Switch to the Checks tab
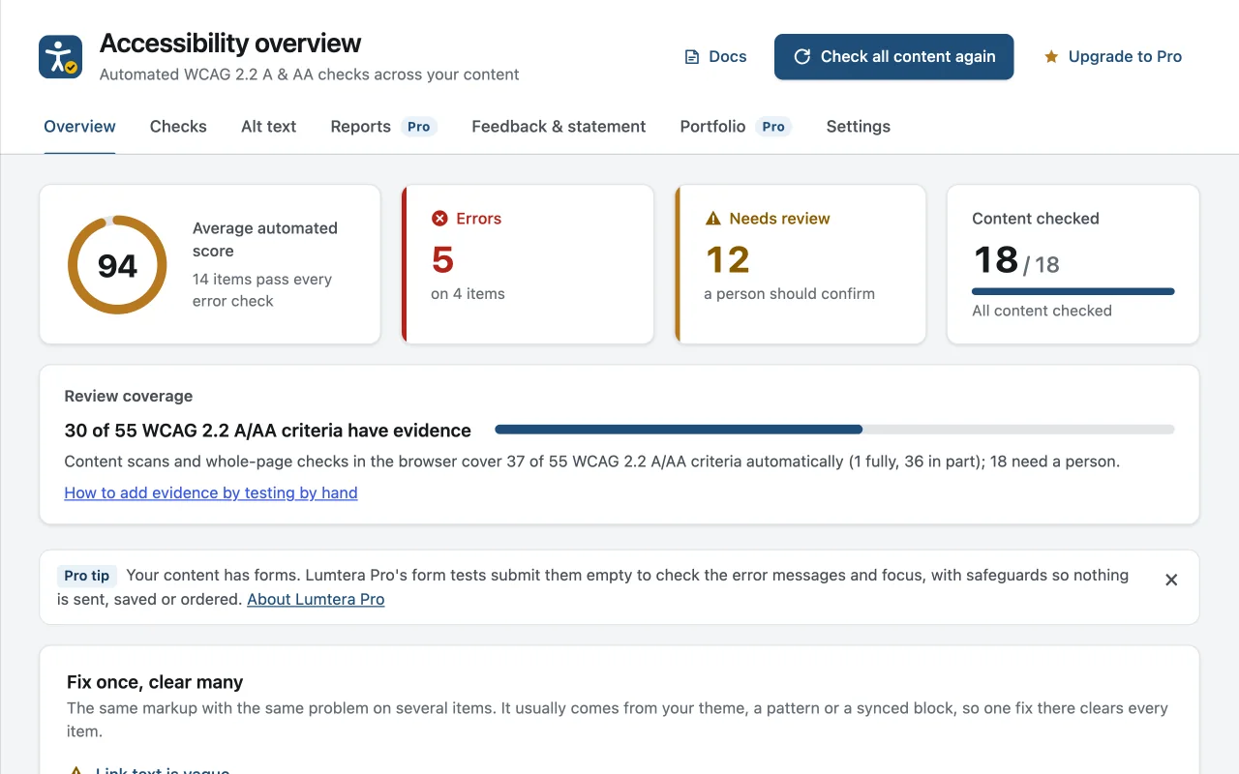Screen dimensions: 1239x774 [178, 127]
